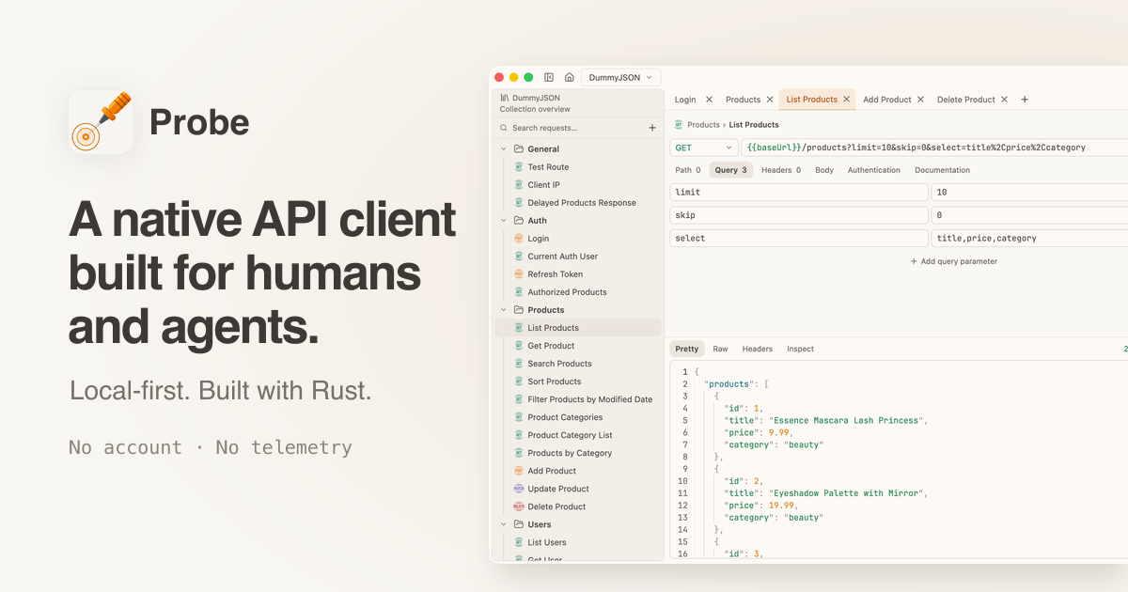Screen dimensions: 1128x592
Task: Open the Inspect response tab
Action: point(801,349)
